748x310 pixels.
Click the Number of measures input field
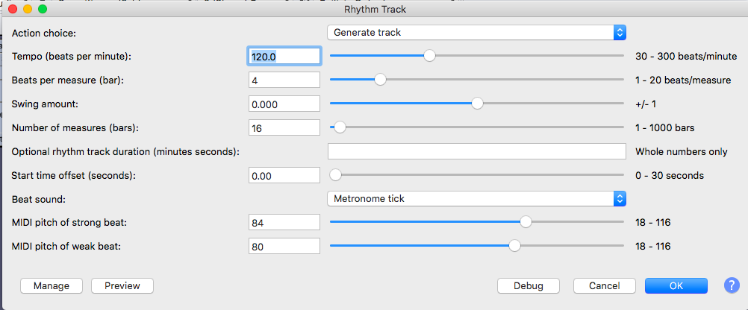(x=284, y=127)
